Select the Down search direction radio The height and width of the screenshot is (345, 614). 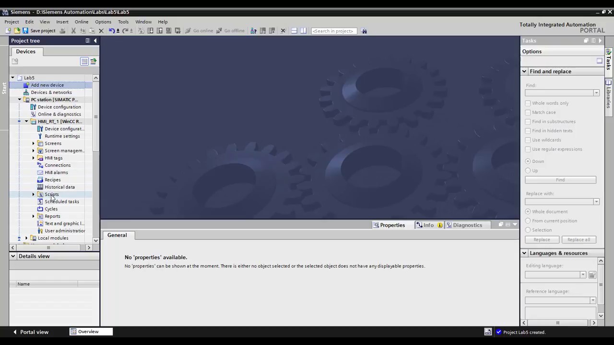pos(528,161)
